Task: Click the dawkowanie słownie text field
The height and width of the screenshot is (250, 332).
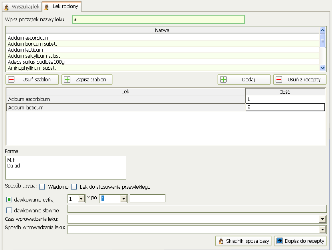Action: click(x=197, y=209)
